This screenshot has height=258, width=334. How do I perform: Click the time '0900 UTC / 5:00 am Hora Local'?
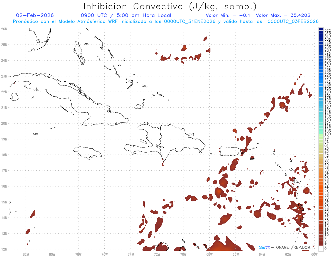point(126,15)
